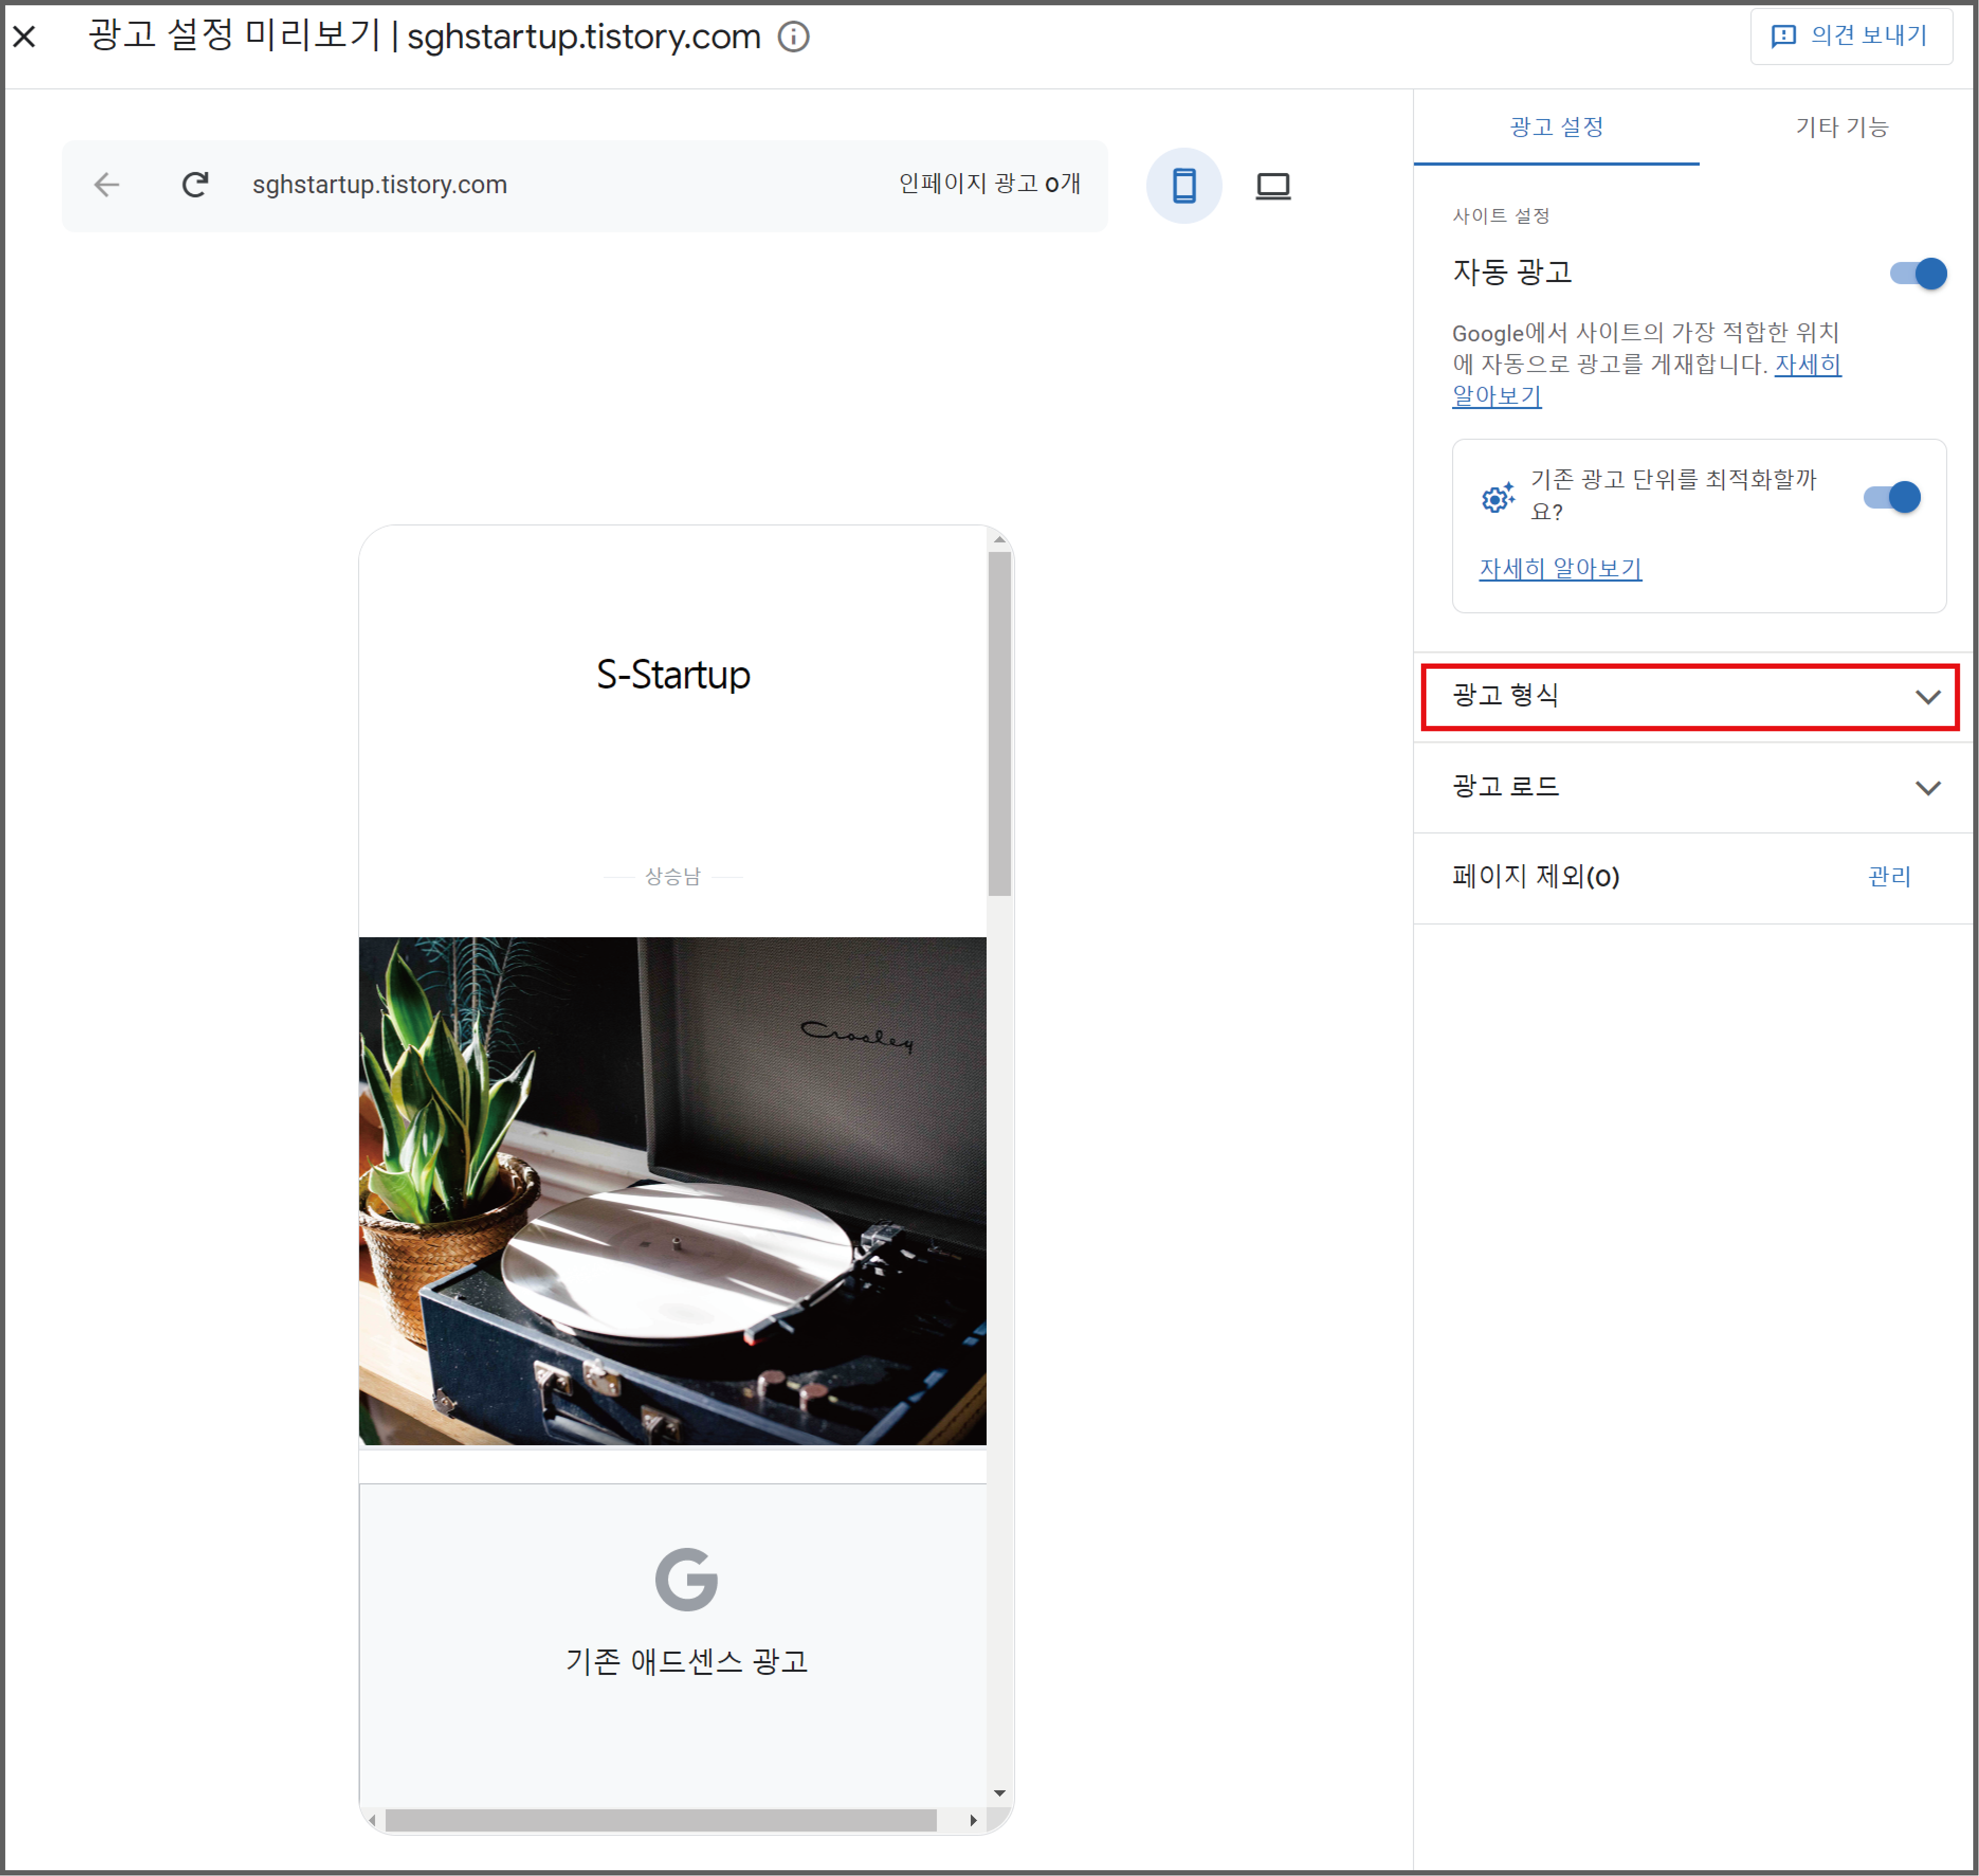Viewport: 1979px width, 1876px height.
Task: Toggle the existing ad unit optimization switch
Action: point(1891,497)
